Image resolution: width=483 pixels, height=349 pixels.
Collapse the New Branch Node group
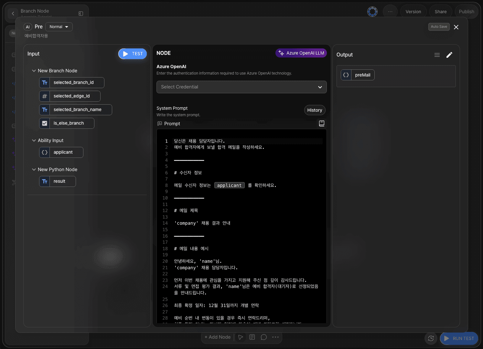[x=34, y=71]
